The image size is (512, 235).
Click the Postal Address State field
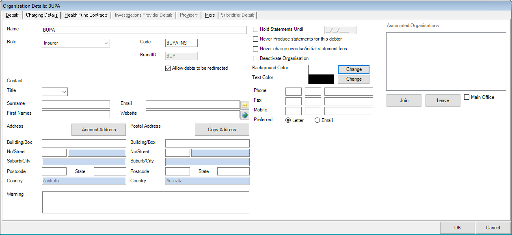pos(233,171)
